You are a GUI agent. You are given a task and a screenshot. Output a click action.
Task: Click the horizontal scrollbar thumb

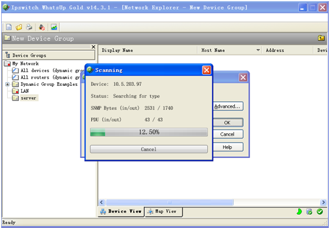pos(169,202)
